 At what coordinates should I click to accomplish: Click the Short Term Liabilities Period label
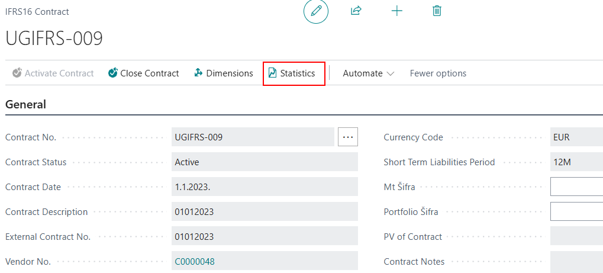(439, 162)
